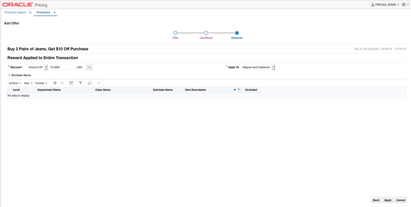This screenshot has height=207, width=411.
Task: Close the Promotion tab
Action: (x=54, y=13)
